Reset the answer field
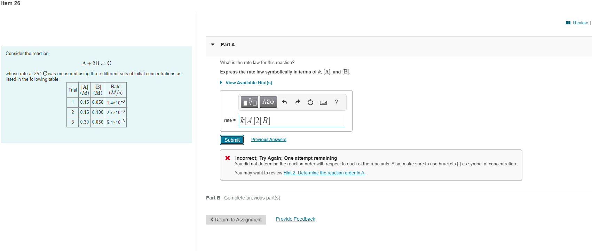This screenshot has width=592, height=251. coord(310,102)
